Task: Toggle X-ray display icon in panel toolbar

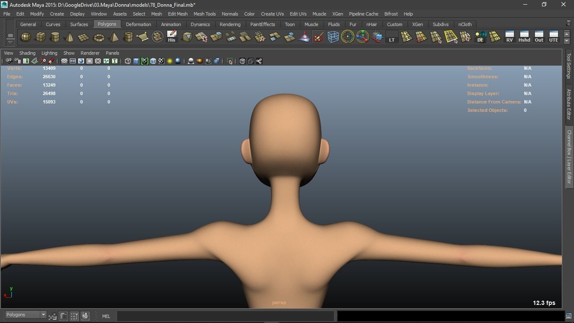Action: (242, 61)
